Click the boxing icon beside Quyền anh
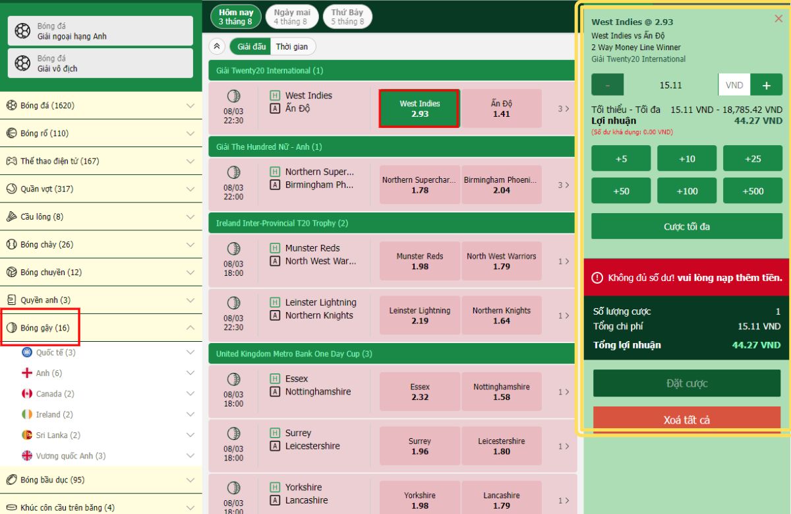This screenshot has width=791, height=514. 11,300
